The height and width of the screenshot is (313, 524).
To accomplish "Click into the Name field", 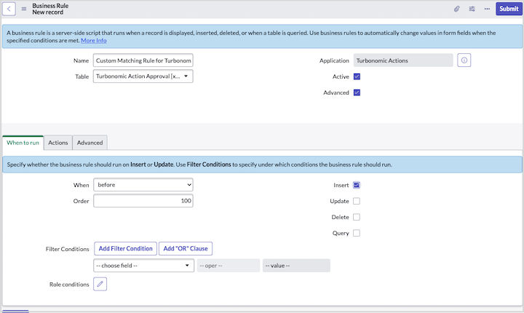I will click(143, 60).
